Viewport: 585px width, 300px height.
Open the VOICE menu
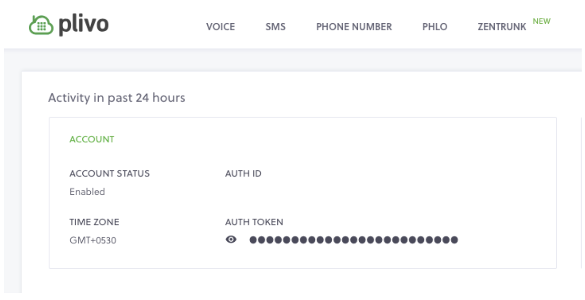[220, 27]
